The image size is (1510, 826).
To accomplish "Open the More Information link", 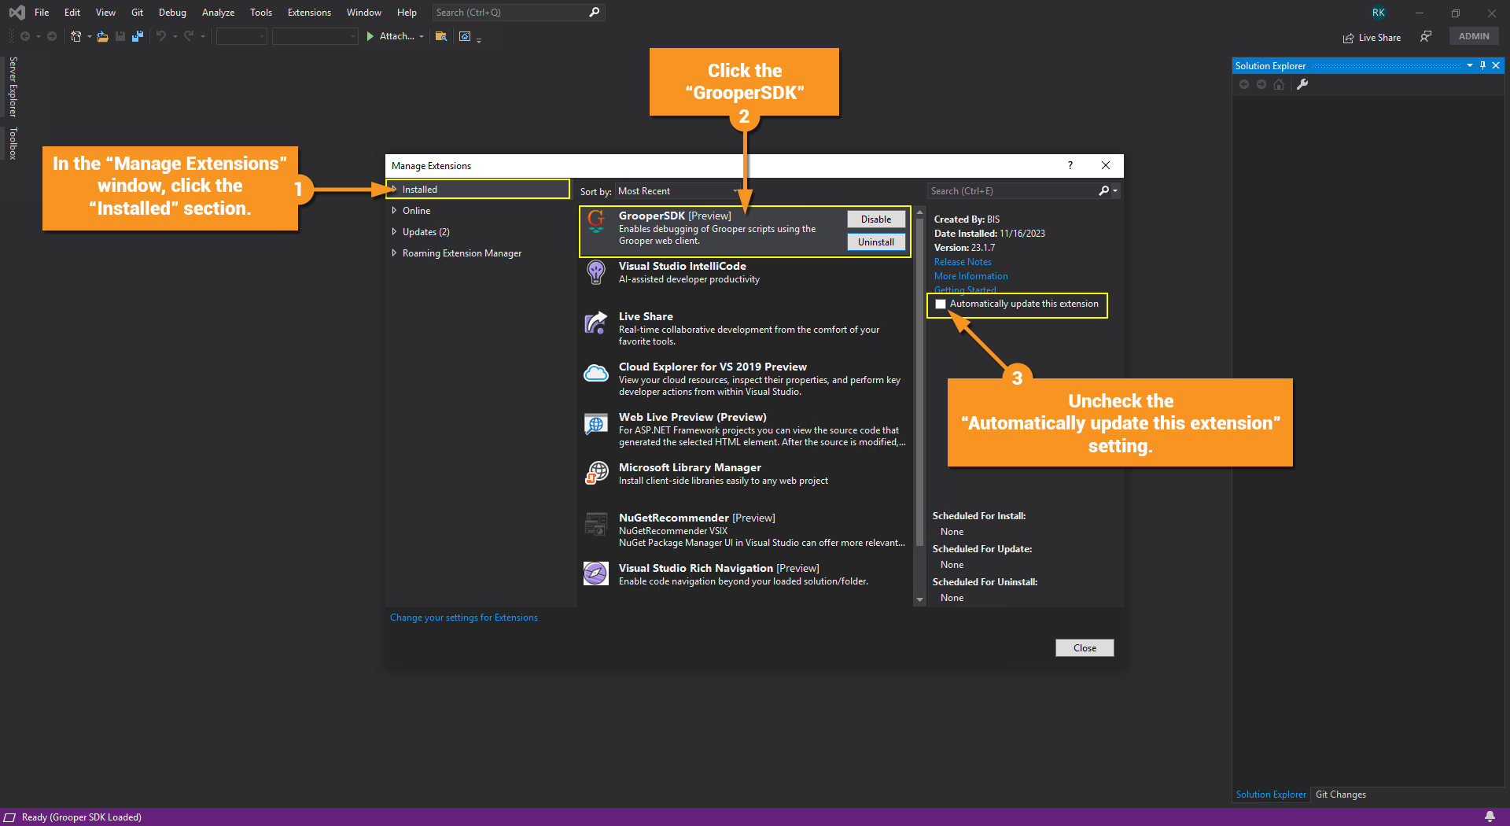I will (x=970, y=276).
